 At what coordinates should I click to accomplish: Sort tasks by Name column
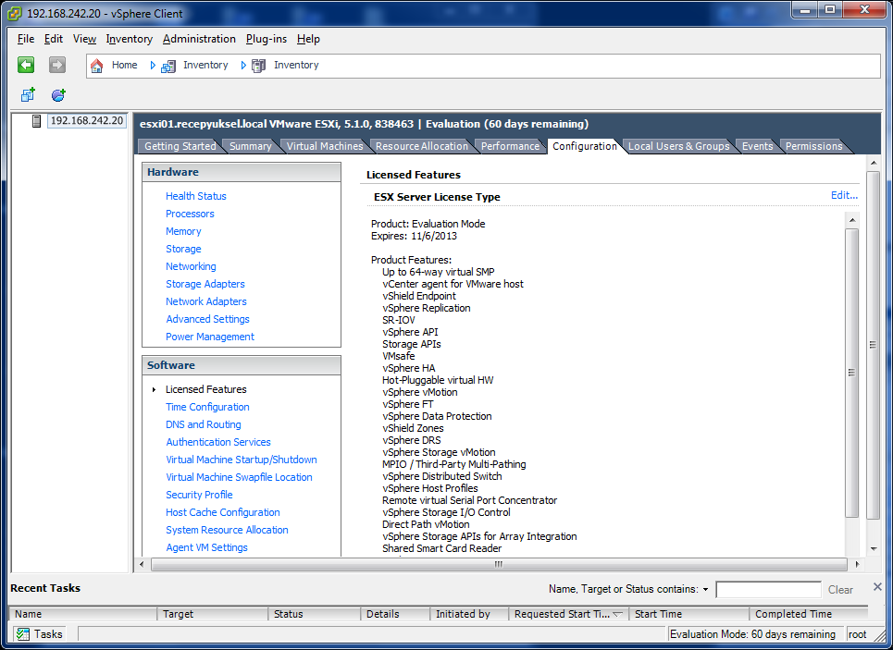(83, 614)
